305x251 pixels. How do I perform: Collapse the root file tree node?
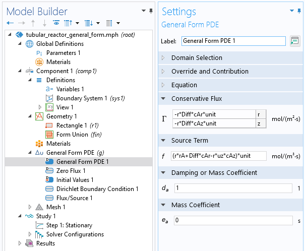tap(10, 35)
